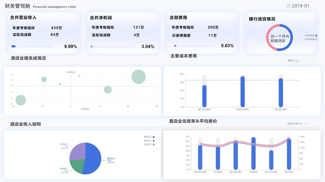Click the 骊山酒店 bar in occupancy chart
325x182 pixels.
click(289, 154)
